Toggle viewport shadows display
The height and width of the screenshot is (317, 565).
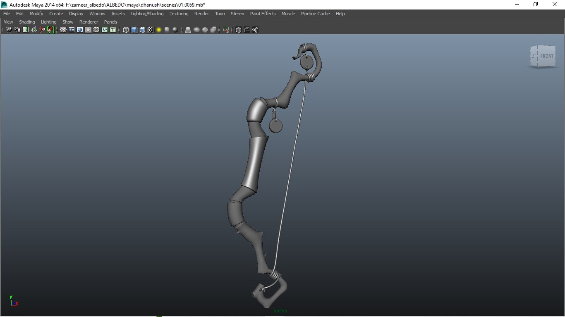point(187,30)
